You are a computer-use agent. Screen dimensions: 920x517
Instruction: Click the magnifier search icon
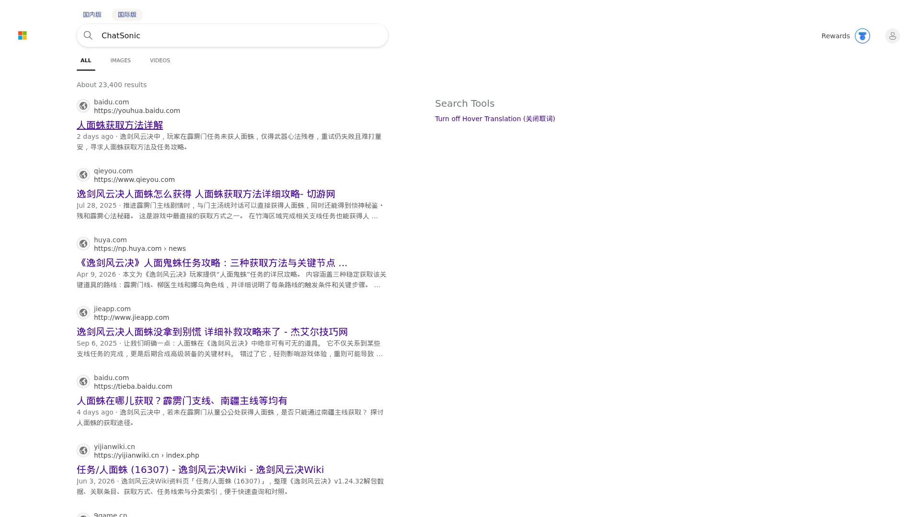[x=88, y=35]
